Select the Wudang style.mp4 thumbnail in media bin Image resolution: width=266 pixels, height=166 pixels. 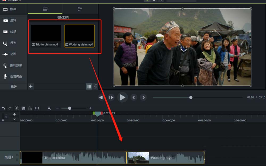(x=80, y=36)
